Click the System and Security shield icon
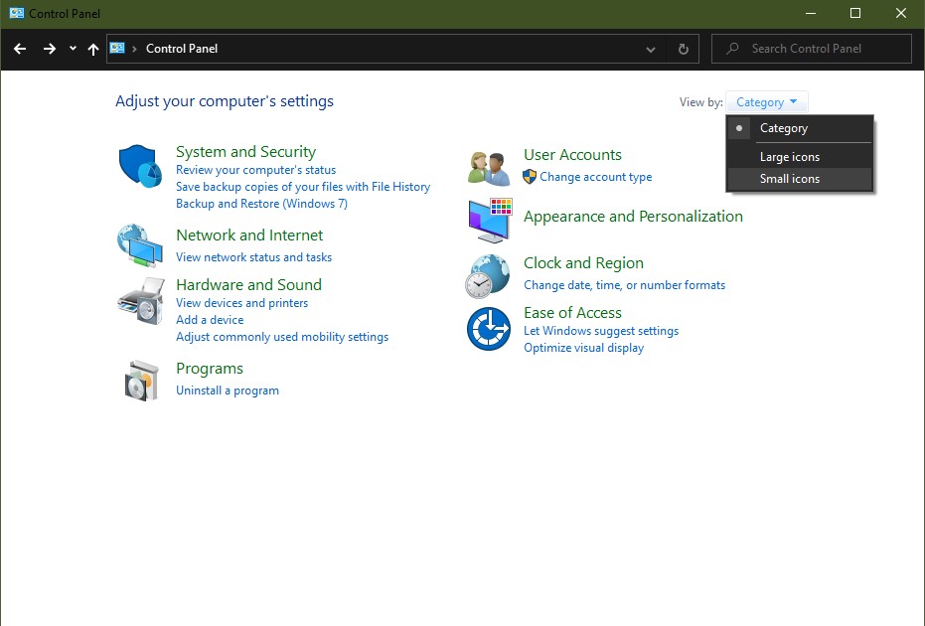The height and width of the screenshot is (626, 925). tap(140, 166)
